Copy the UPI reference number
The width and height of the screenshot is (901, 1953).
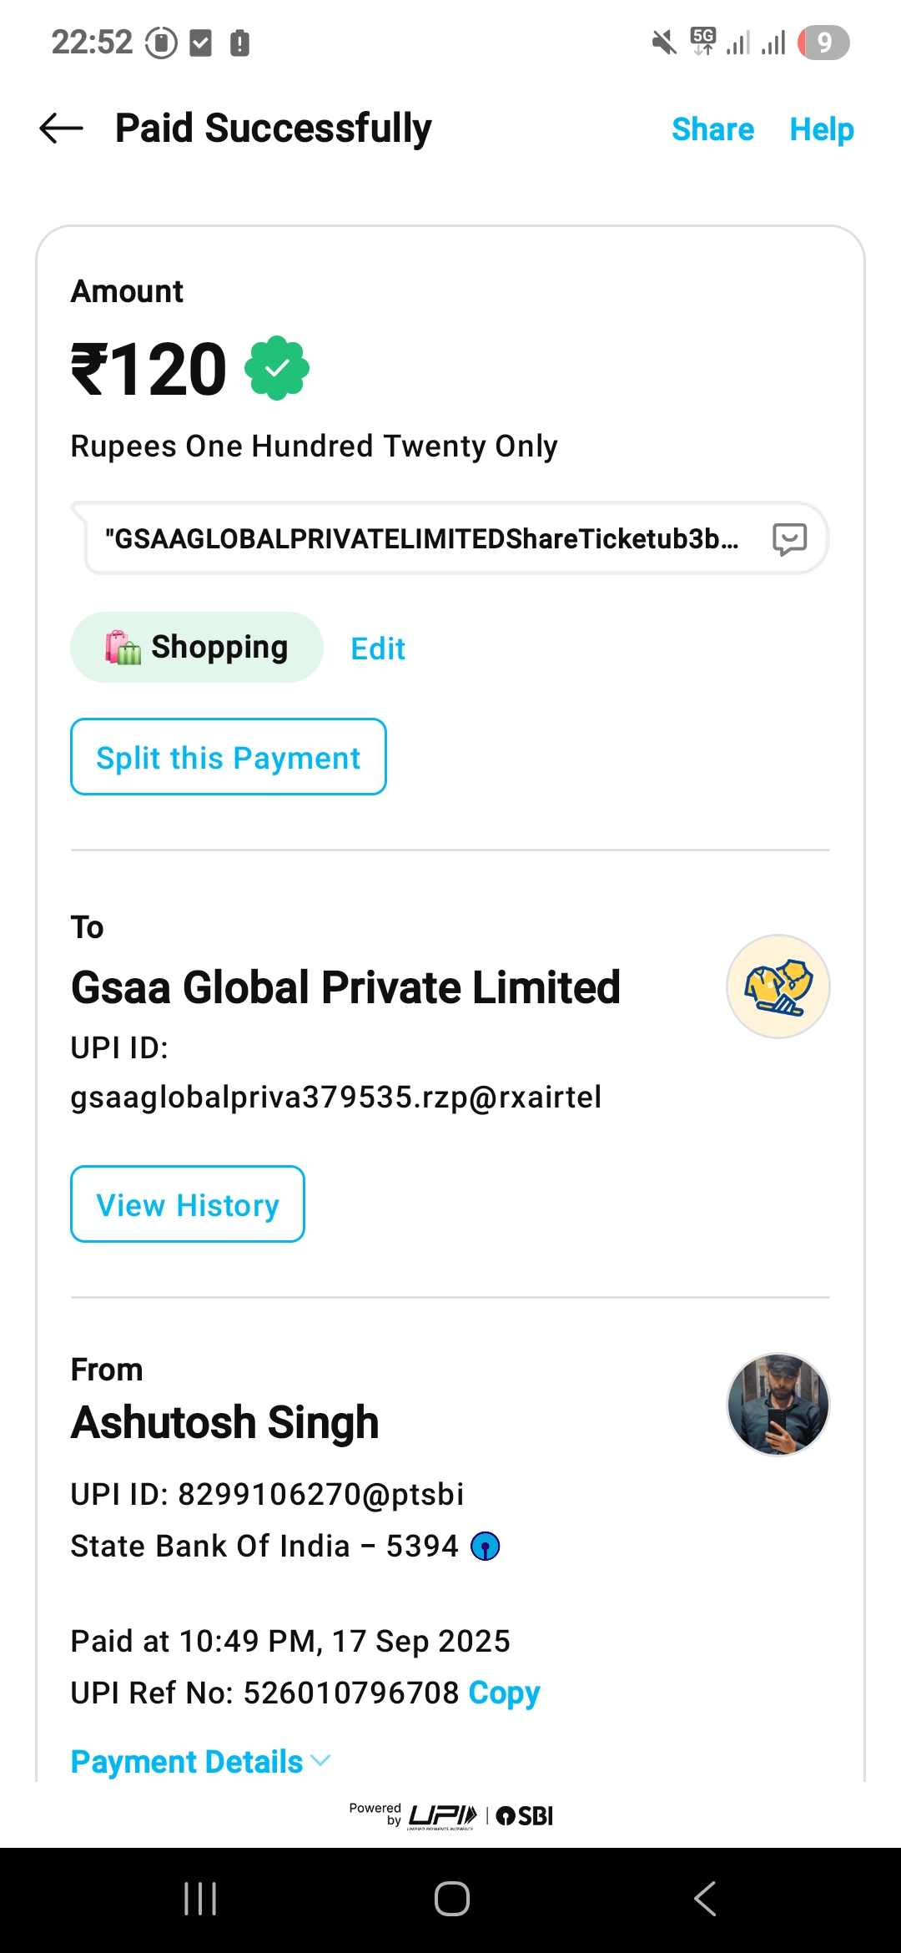504,1693
